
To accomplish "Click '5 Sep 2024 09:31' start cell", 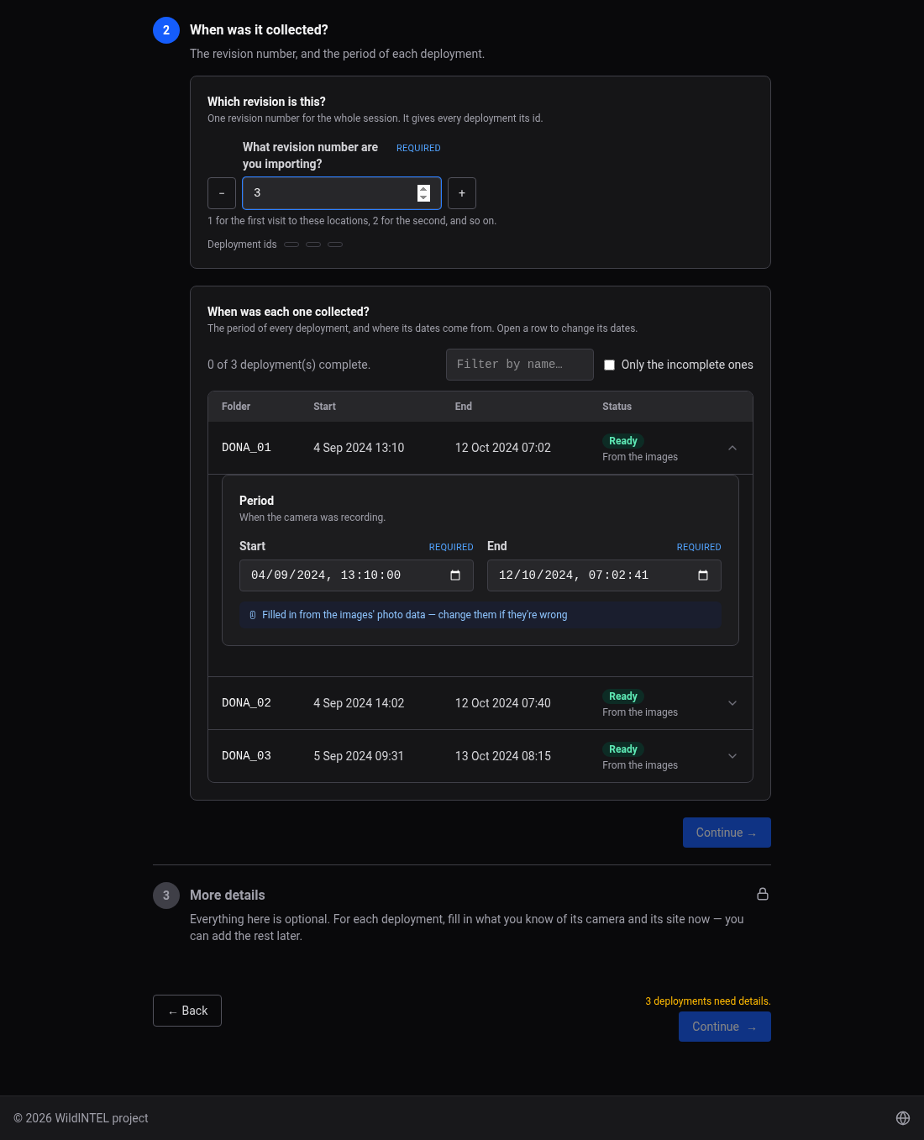I will pos(359,756).
